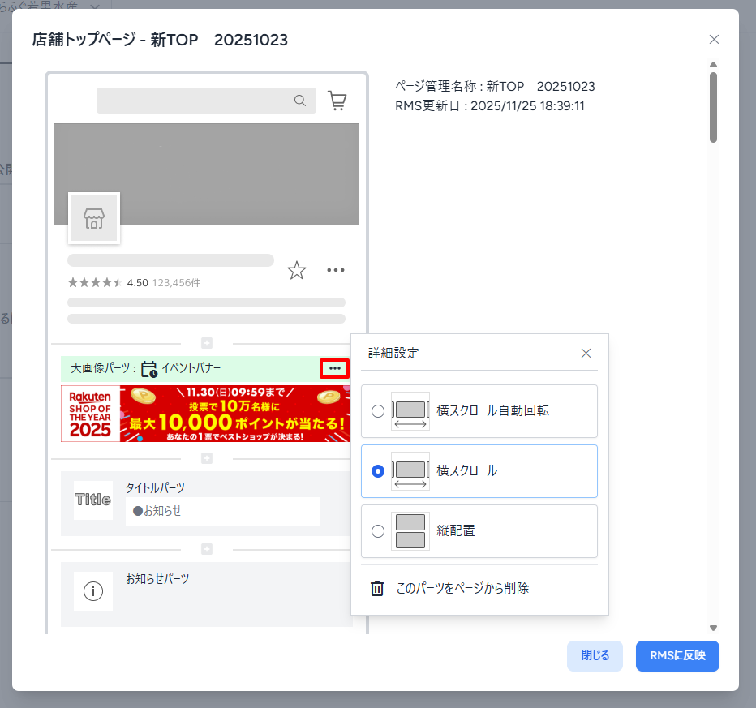Select the 縦配置 radio option
756x708 pixels.
378,531
